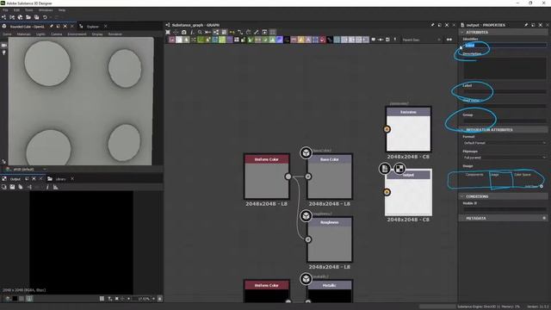Click the Visible If input field
This screenshot has height=310, width=551.
click(505, 208)
